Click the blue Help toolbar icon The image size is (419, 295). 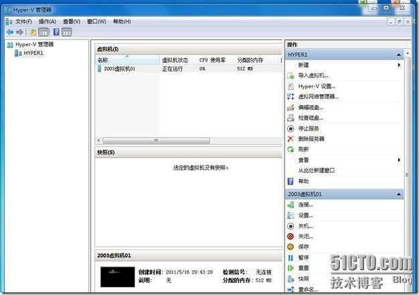point(56,32)
